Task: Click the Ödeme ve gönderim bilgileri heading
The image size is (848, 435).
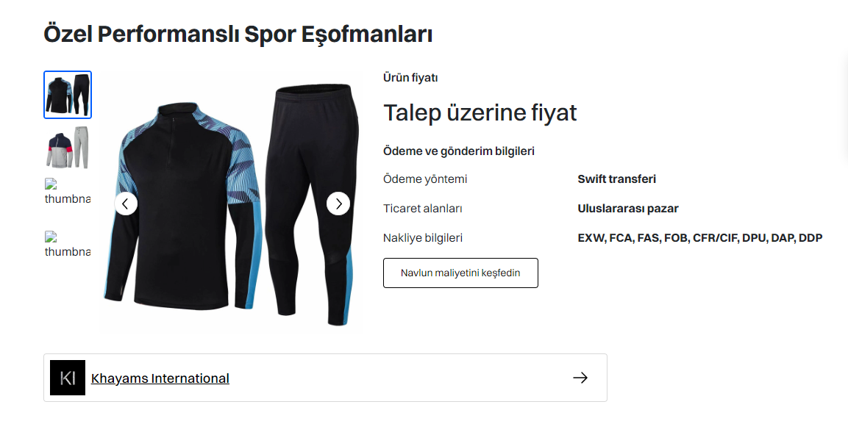Action: 459,151
